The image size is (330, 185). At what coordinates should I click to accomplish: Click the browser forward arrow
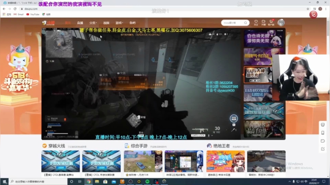coord(10,9)
